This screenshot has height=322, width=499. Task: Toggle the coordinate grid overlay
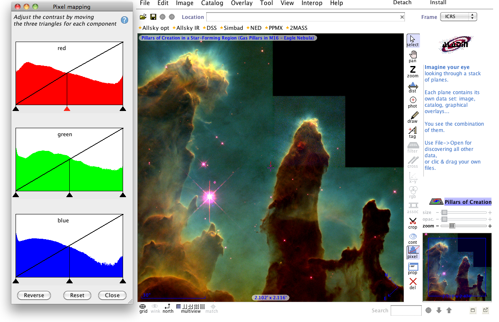point(143,308)
